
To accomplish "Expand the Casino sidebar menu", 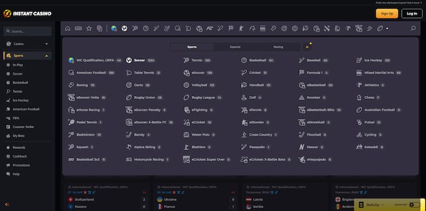I will [x=28, y=44].
